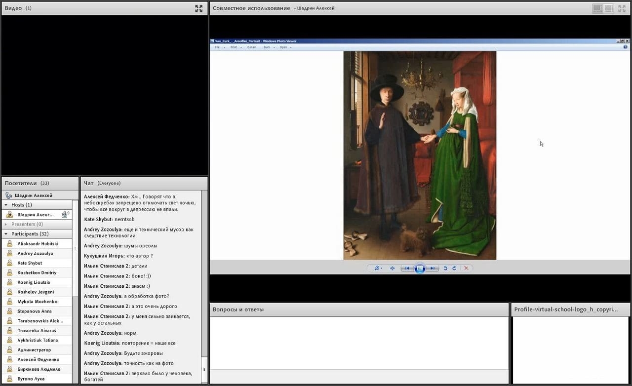Click the Arnolfini Portrait painting image
This screenshot has width=632, height=386.
[420, 155]
